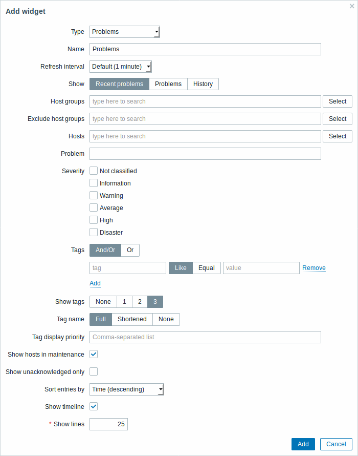Open the Type dropdown showing Problems
This screenshot has width=358, height=456.
[125, 32]
